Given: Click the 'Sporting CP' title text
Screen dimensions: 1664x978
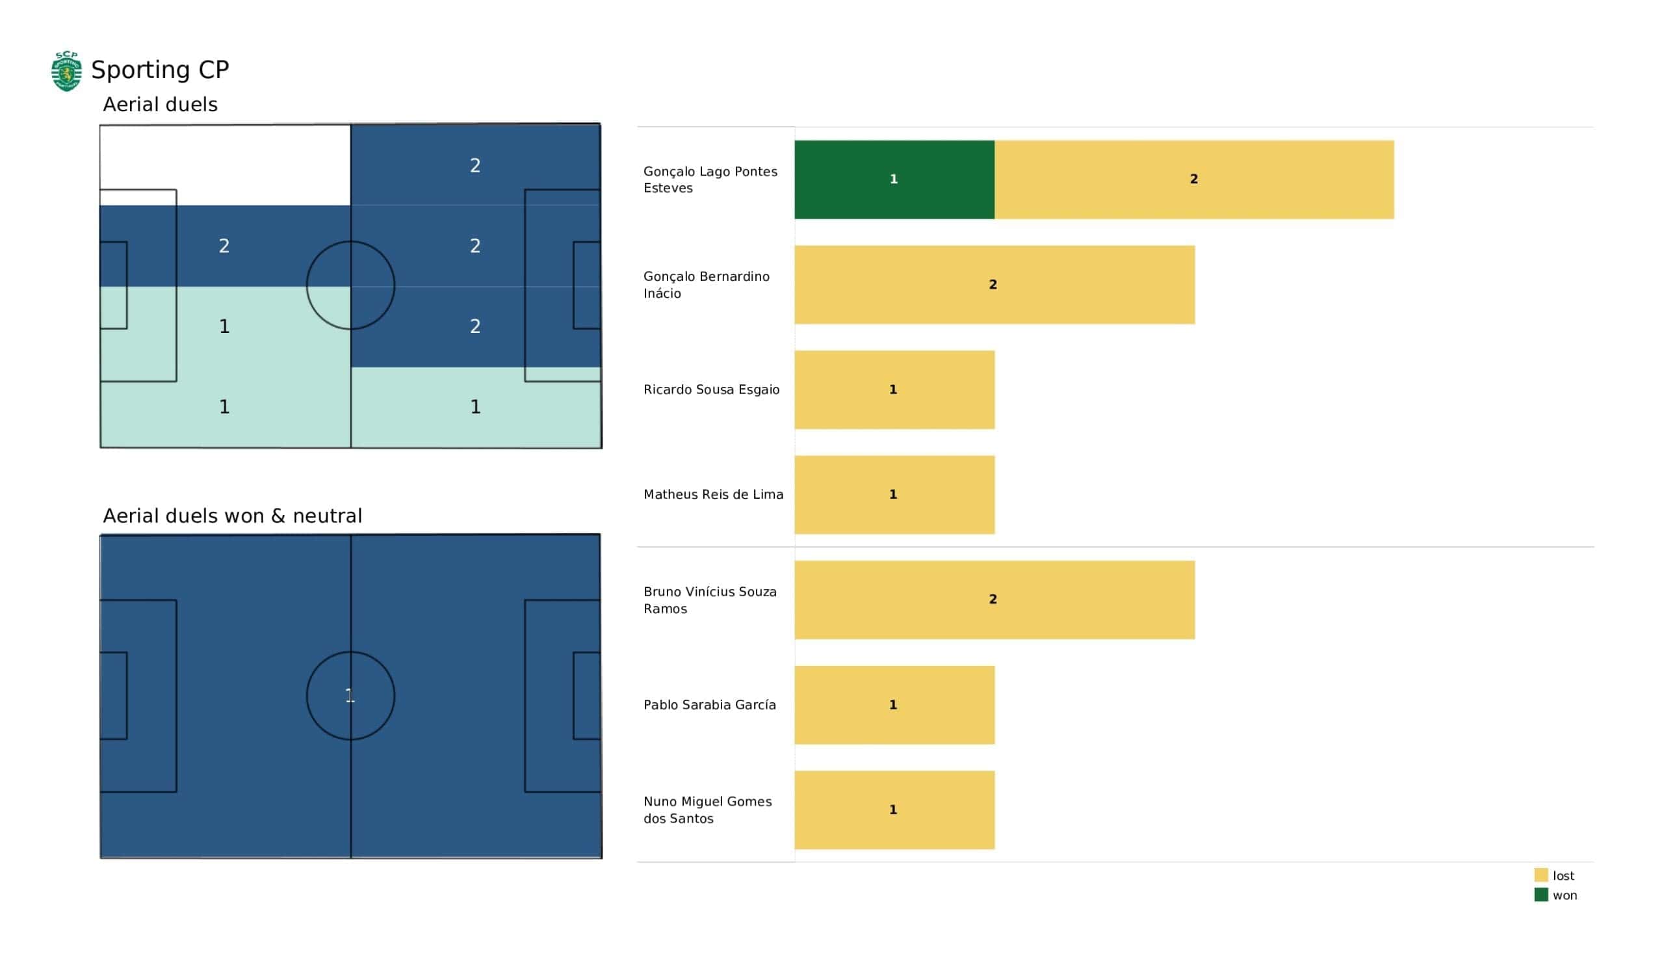Looking at the screenshot, I should coord(160,70).
